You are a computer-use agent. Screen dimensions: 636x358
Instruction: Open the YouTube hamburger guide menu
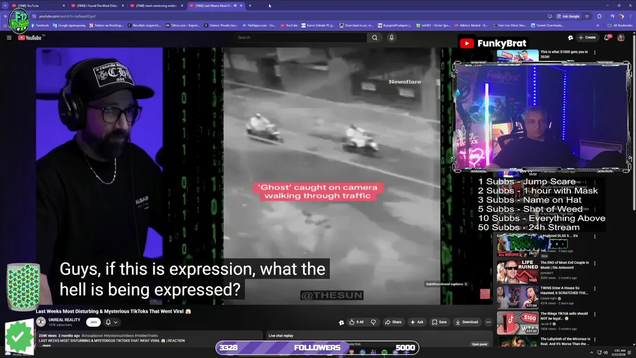tap(9, 37)
